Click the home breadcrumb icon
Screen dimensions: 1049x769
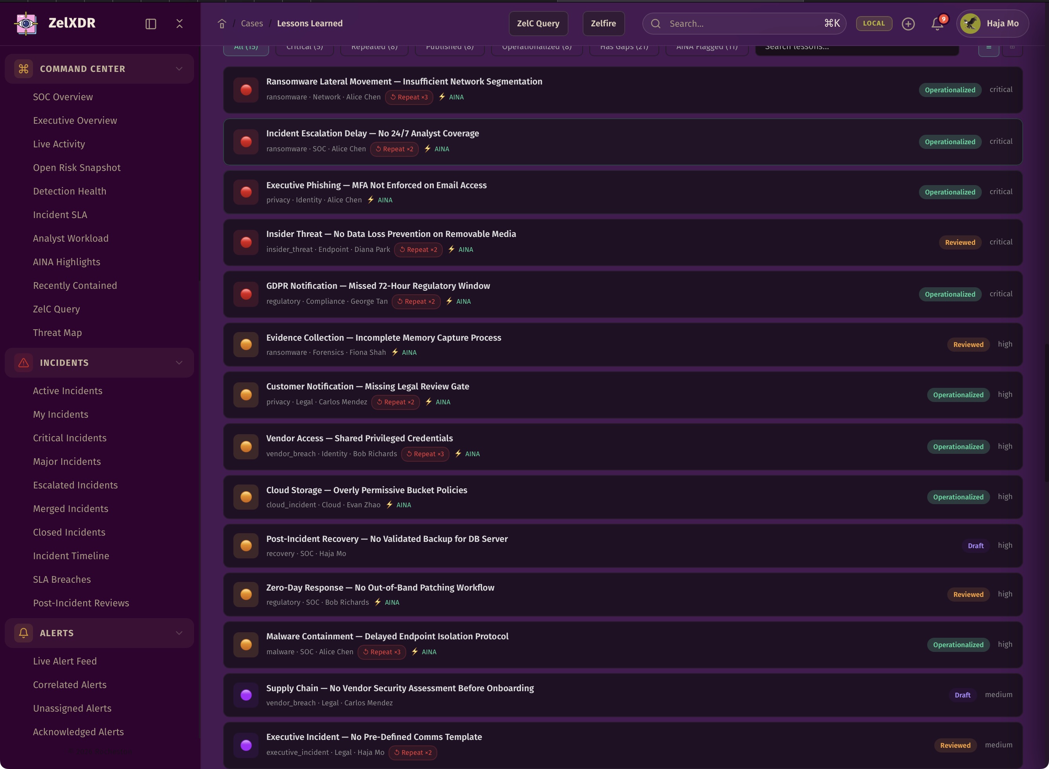click(222, 24)
